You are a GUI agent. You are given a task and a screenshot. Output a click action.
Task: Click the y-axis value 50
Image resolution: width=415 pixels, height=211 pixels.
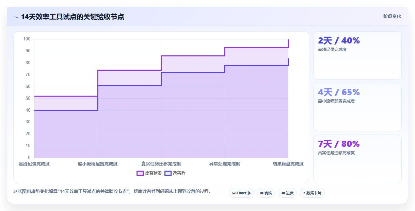[28, 99]
